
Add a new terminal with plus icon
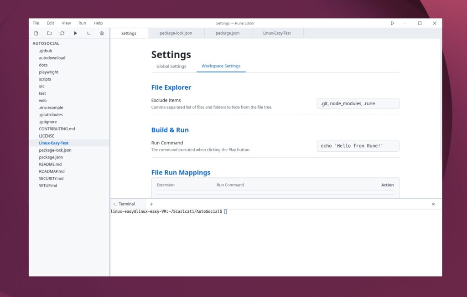[151, 204]
